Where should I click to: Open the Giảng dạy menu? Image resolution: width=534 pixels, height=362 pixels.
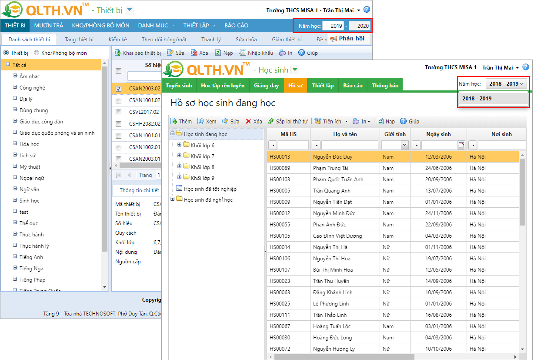click(x=266, y=86)
